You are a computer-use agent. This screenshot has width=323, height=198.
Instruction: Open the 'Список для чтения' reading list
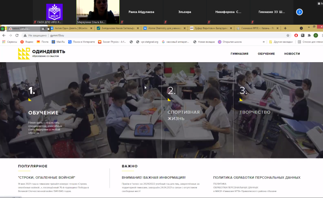tap(311, 42)
